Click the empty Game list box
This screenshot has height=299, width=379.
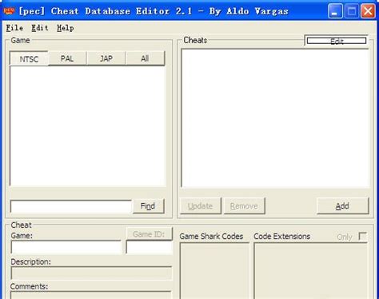[88, 126]
